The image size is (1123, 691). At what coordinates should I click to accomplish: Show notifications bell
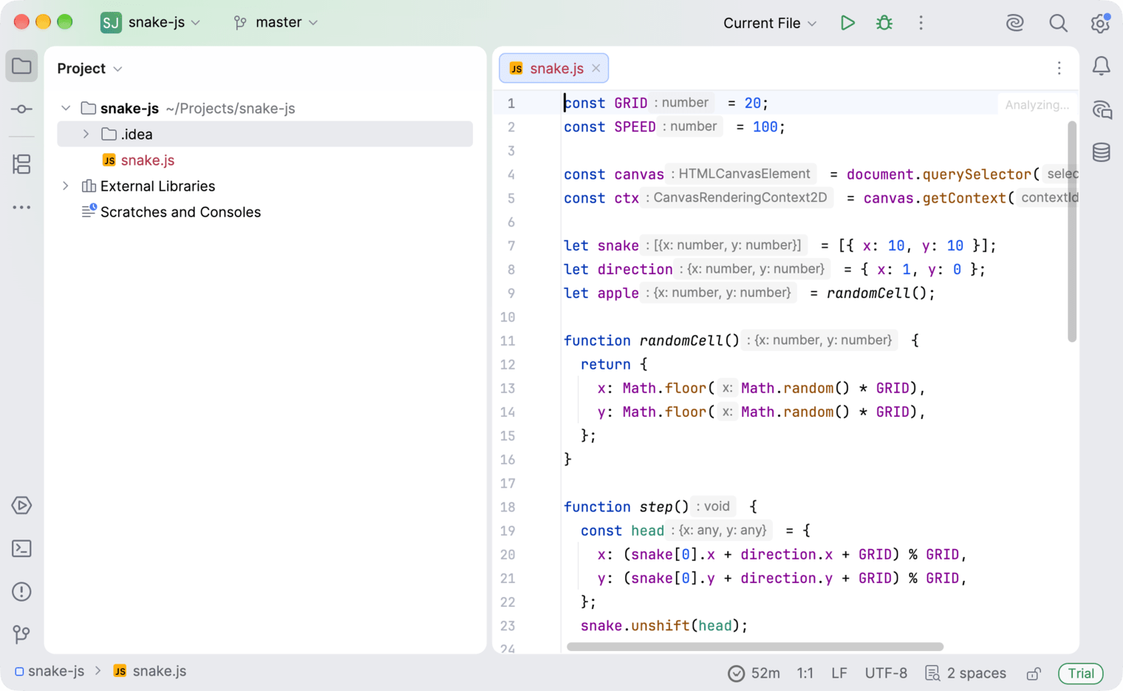1102,67
